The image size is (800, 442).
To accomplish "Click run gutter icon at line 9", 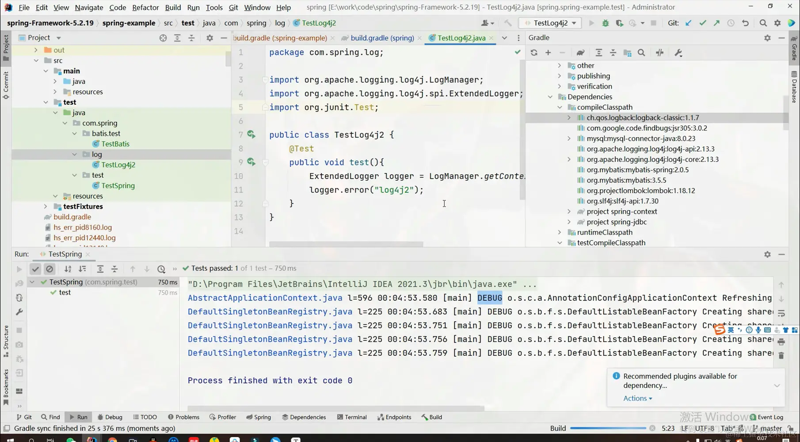I will click(251, 162).
